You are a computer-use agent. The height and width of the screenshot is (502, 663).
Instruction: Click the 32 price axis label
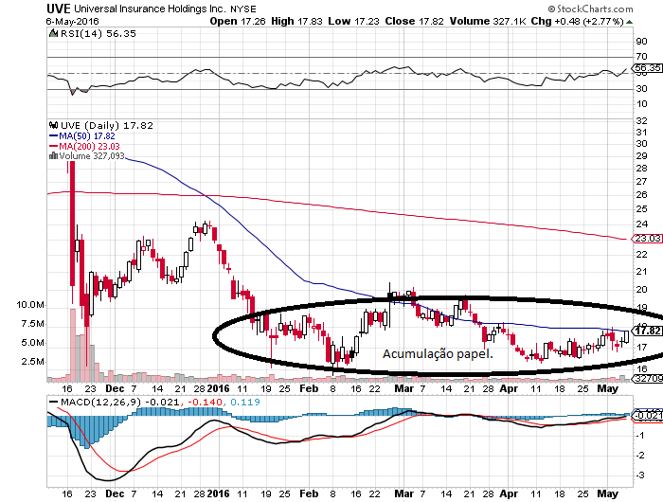641,121
